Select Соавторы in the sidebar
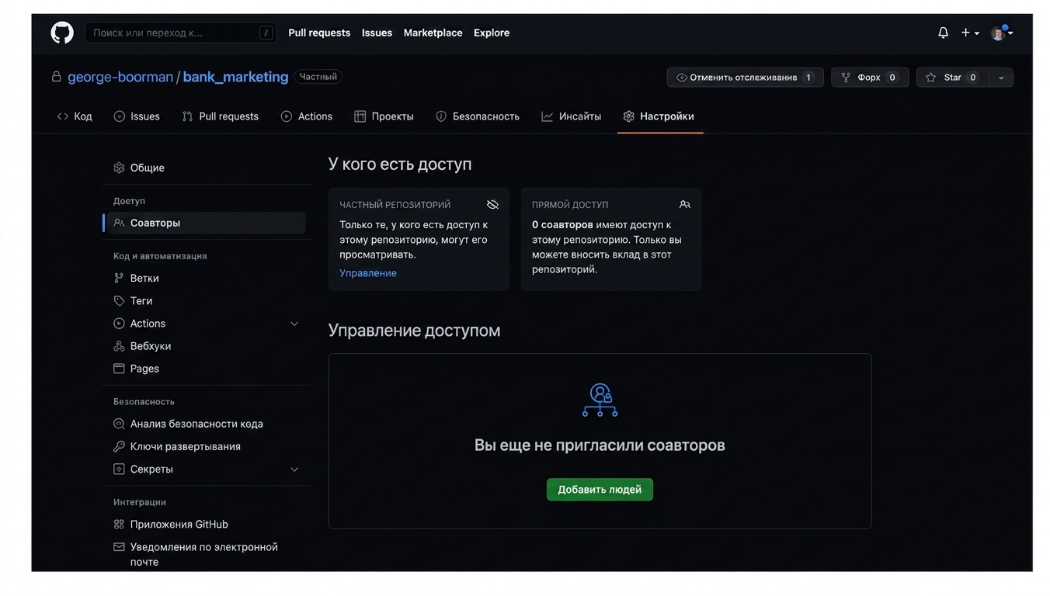This screenshot has height=596, width=1050. pos(206,223)
